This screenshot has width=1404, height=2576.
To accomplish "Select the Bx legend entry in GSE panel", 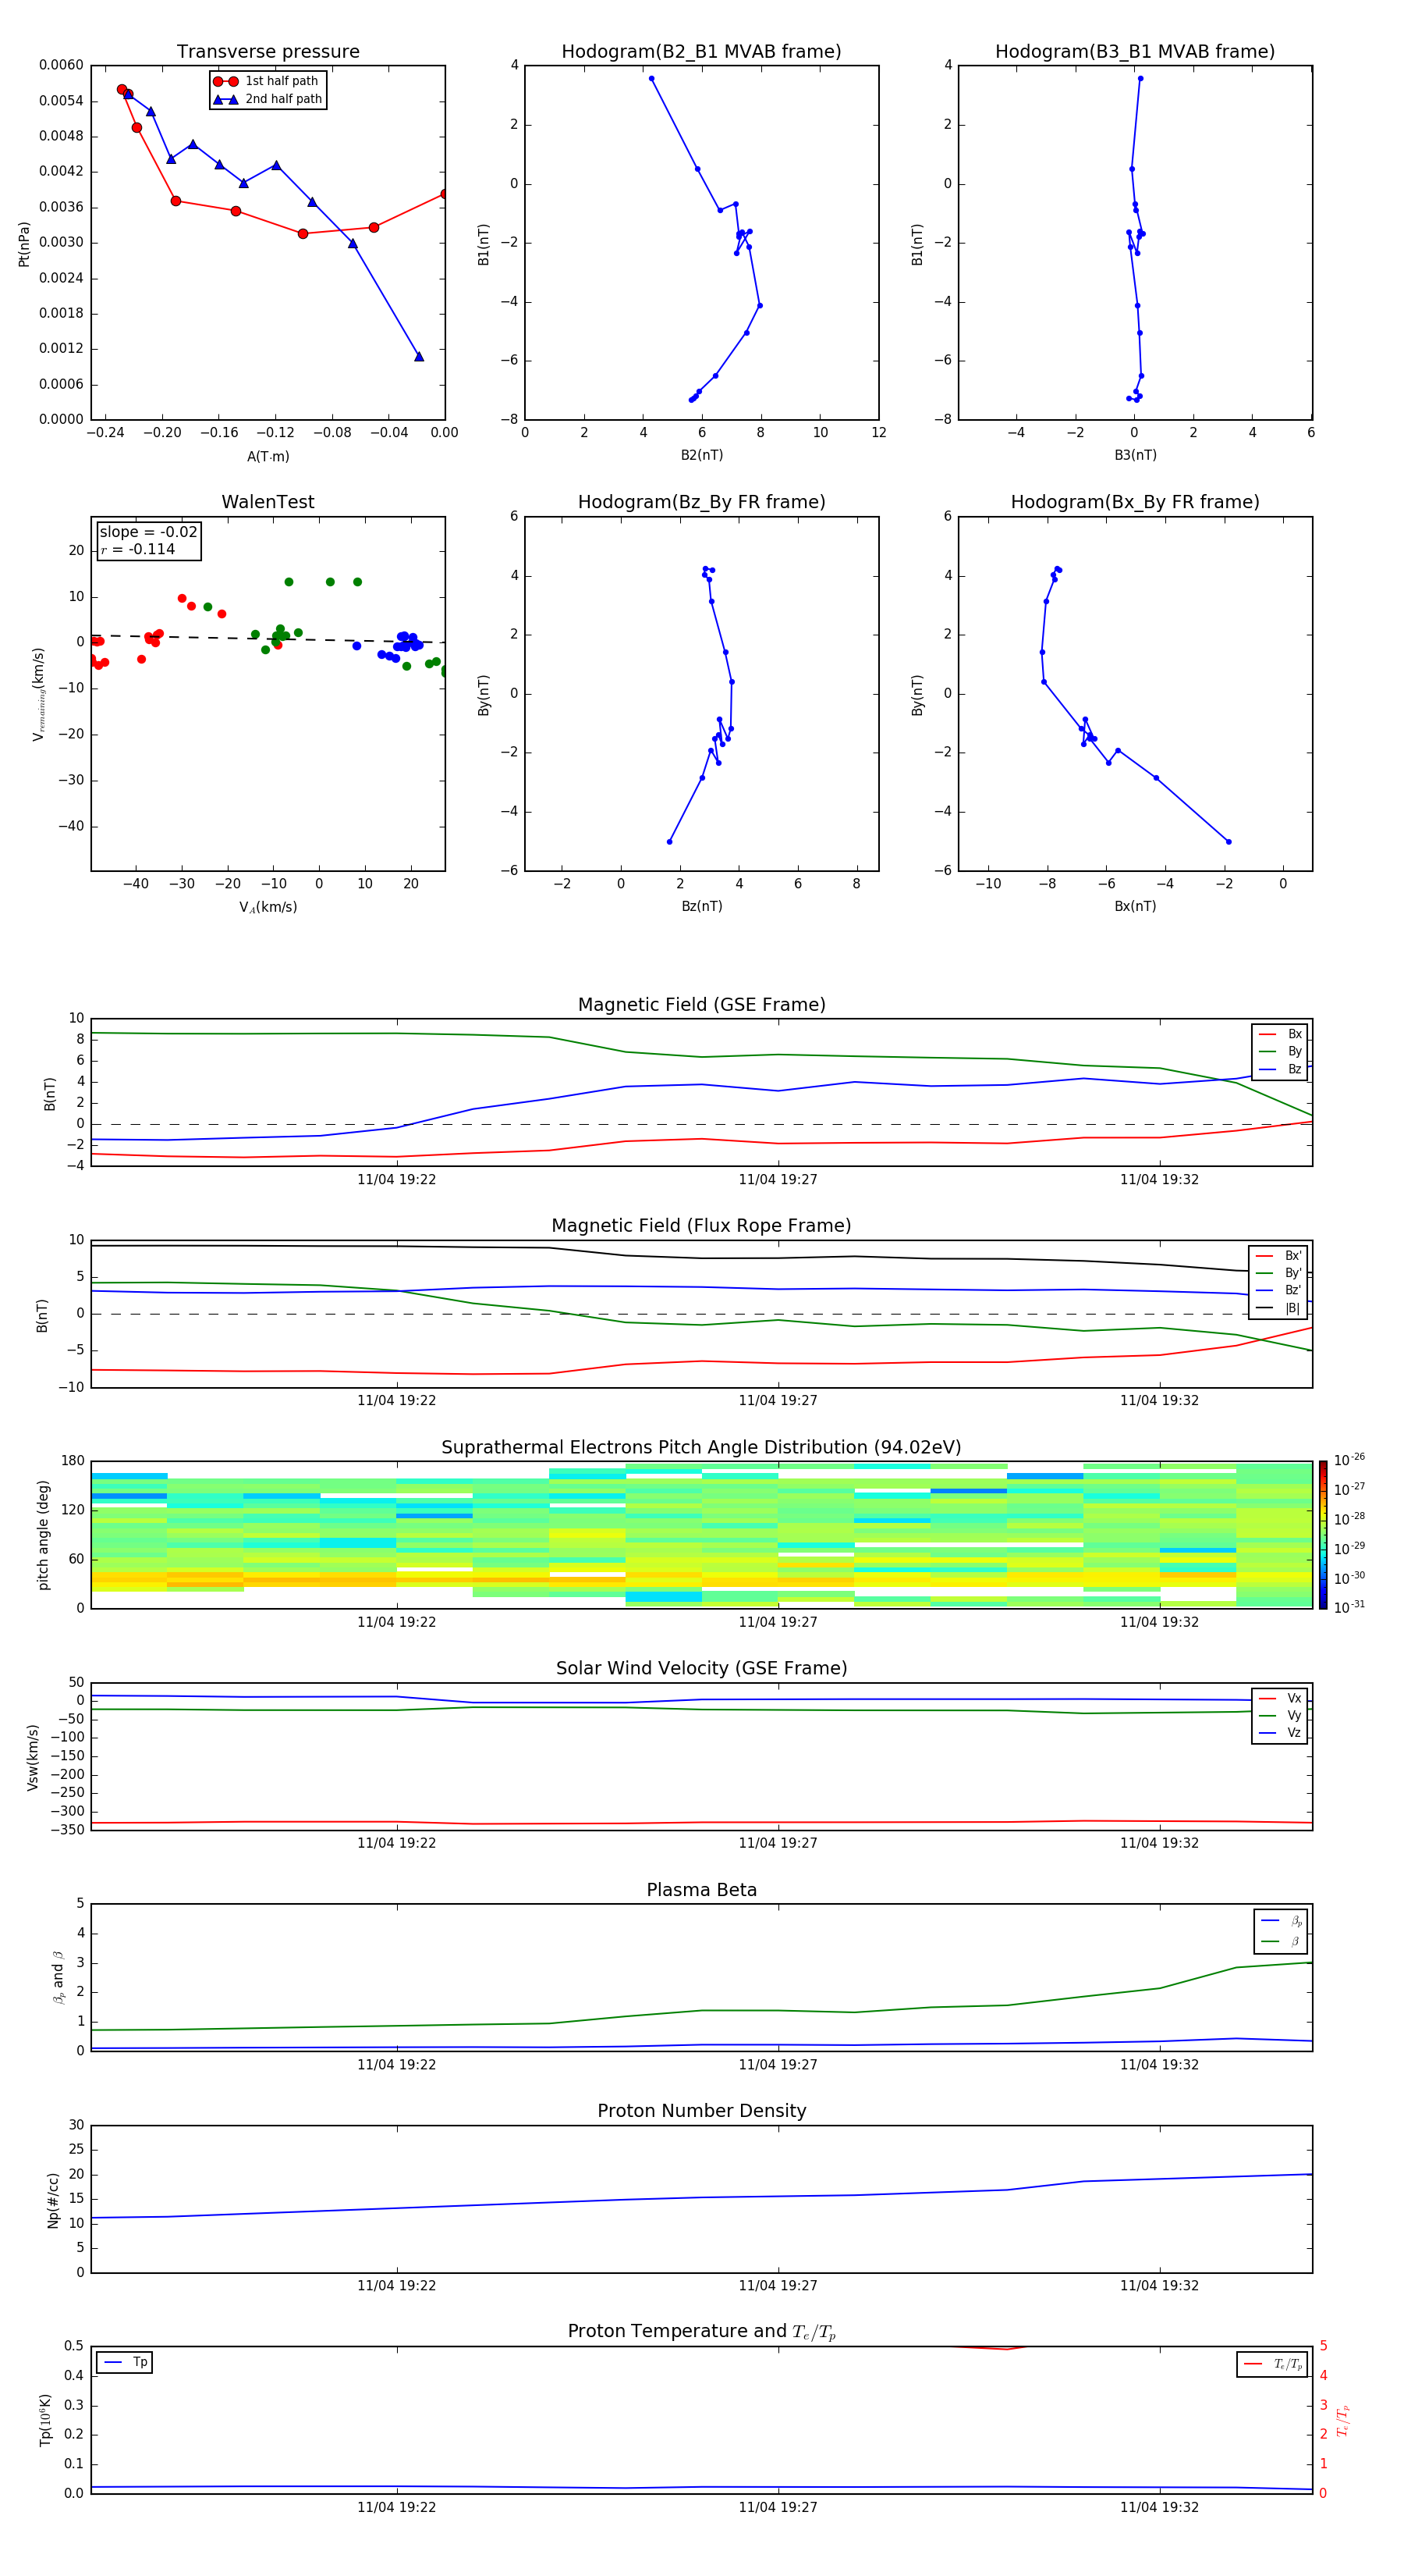I will [x=1280, y=1034].
